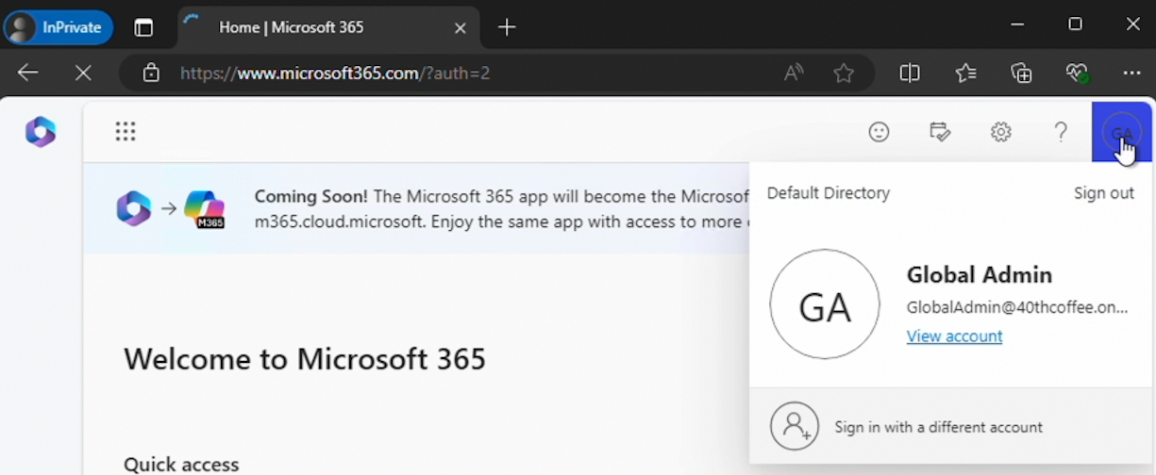Viewport: 1156px width, 475px height.
Task: Open a new browser tab
Action: pos(507,27)
